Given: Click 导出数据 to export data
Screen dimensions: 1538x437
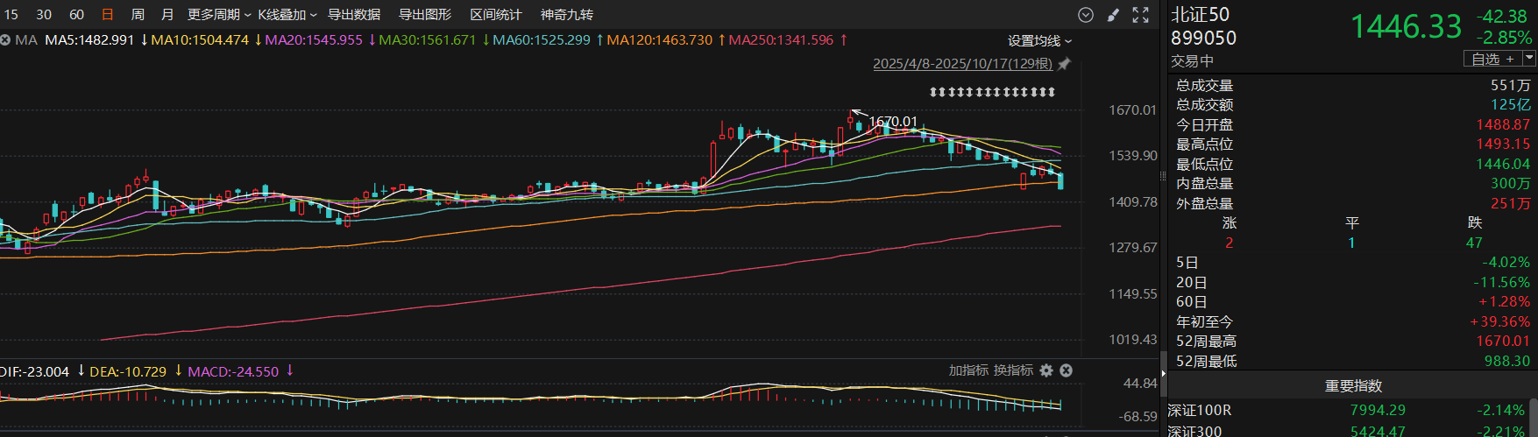Looking at the screenshot, I should coord(354,15).
